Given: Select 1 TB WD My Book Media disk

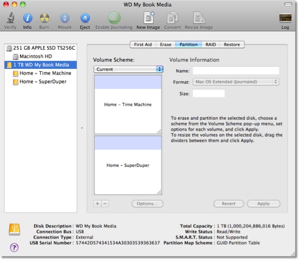Looking at the screenshot, I should (41, 65).
